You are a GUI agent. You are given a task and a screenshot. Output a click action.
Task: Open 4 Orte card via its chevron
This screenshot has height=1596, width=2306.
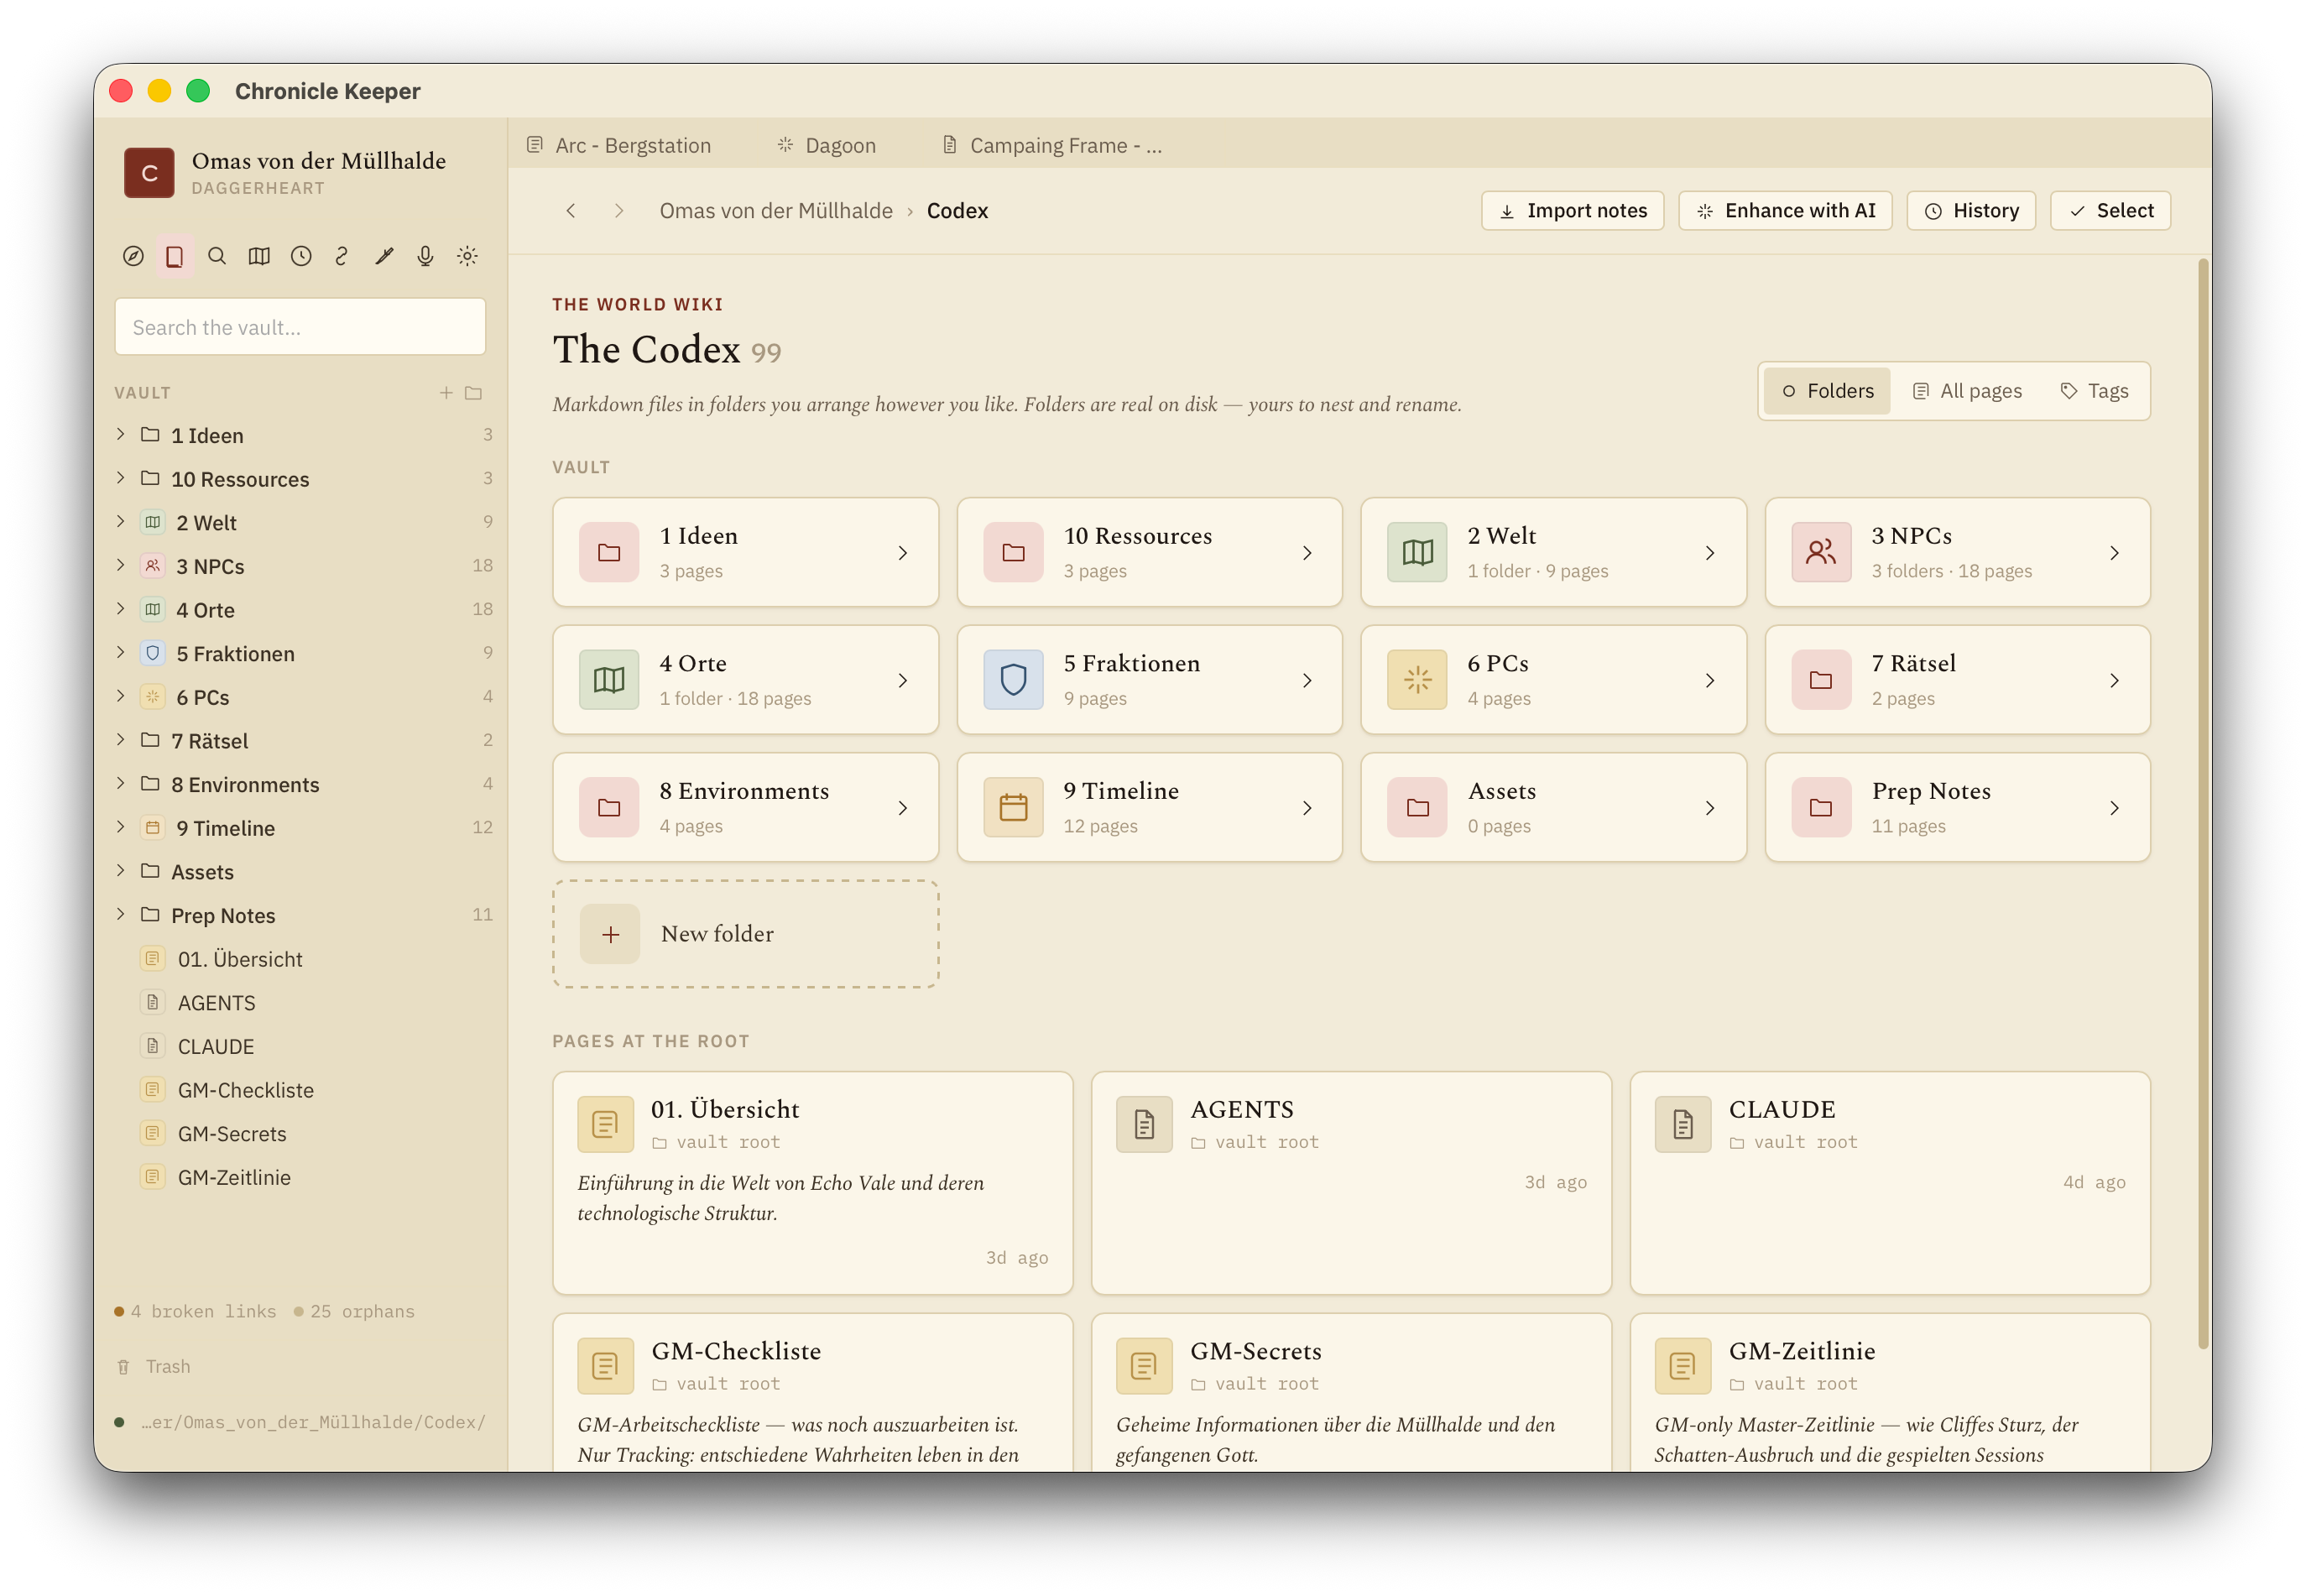(903, 680)
